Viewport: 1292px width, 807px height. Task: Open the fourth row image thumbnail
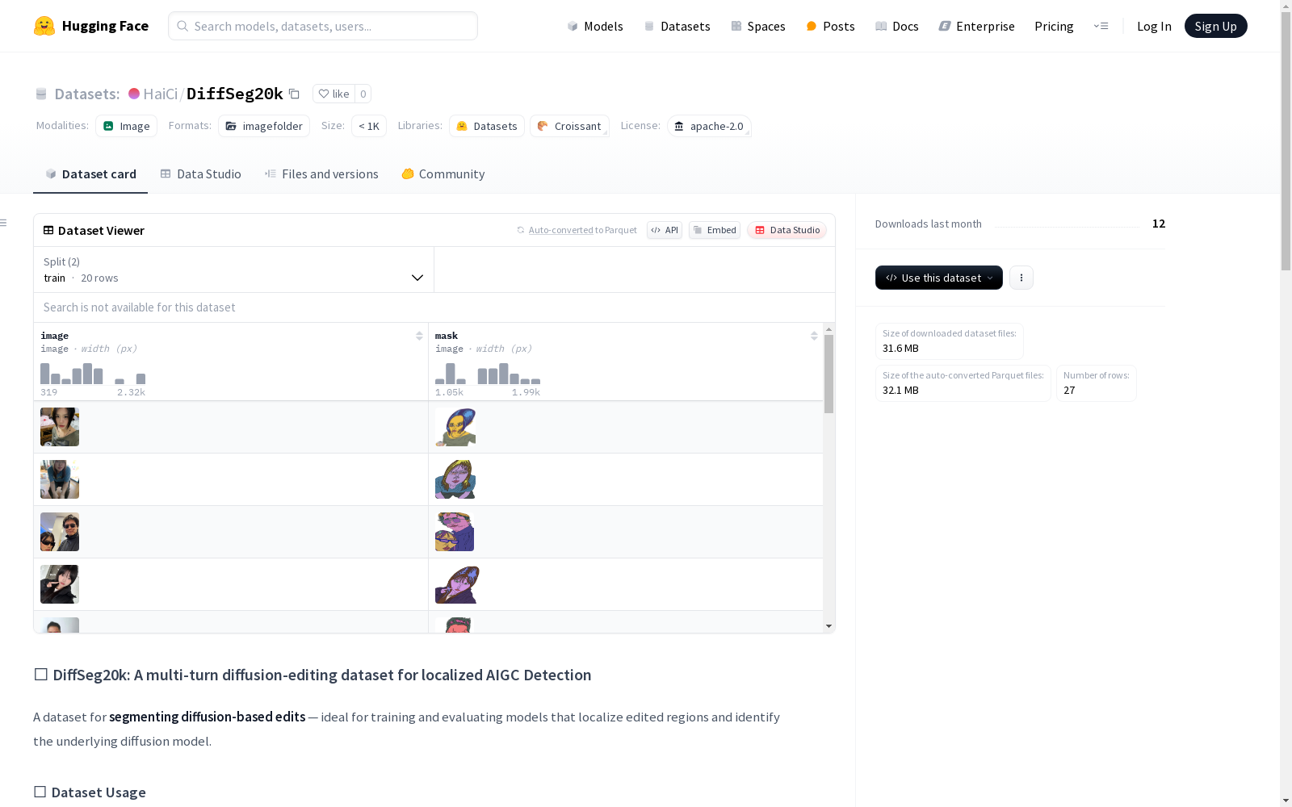(x=60, y=584)
